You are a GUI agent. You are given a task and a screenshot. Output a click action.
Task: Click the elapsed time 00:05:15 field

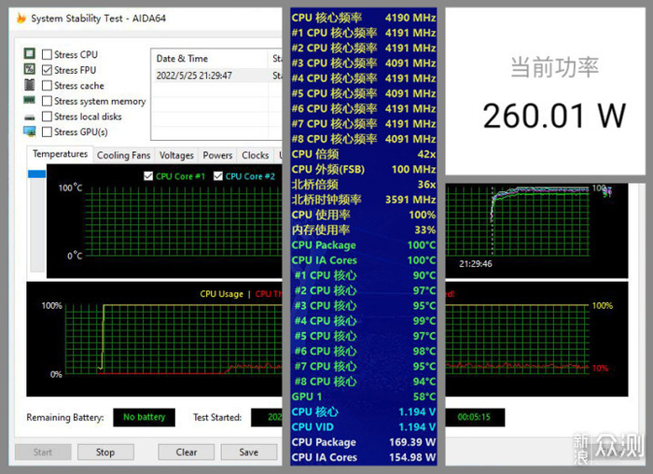click(x=474, y=417)
